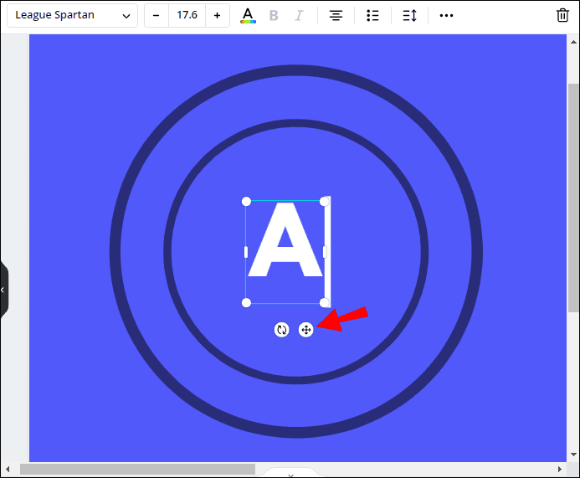Open the line spacing options

tap(409, 16)
